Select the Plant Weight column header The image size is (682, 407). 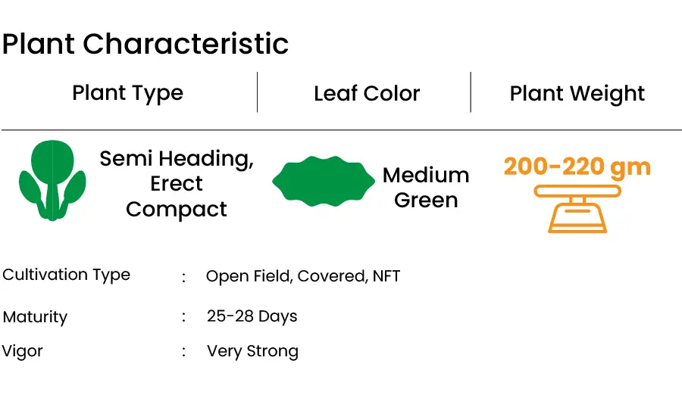tap(577, 94)
